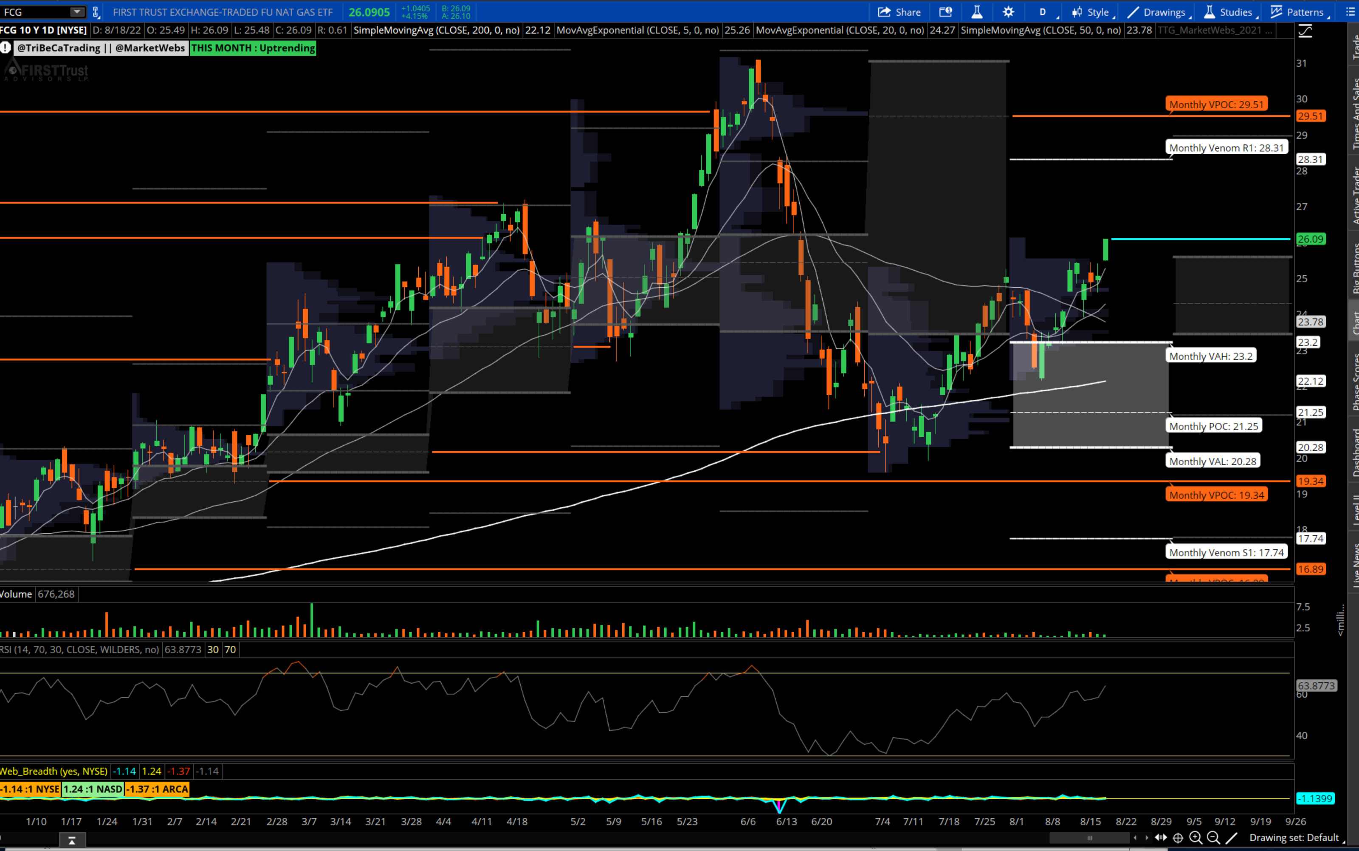
Task: Expand the FCG symbol dropdown arrow
Action: (x=76, y=12)
